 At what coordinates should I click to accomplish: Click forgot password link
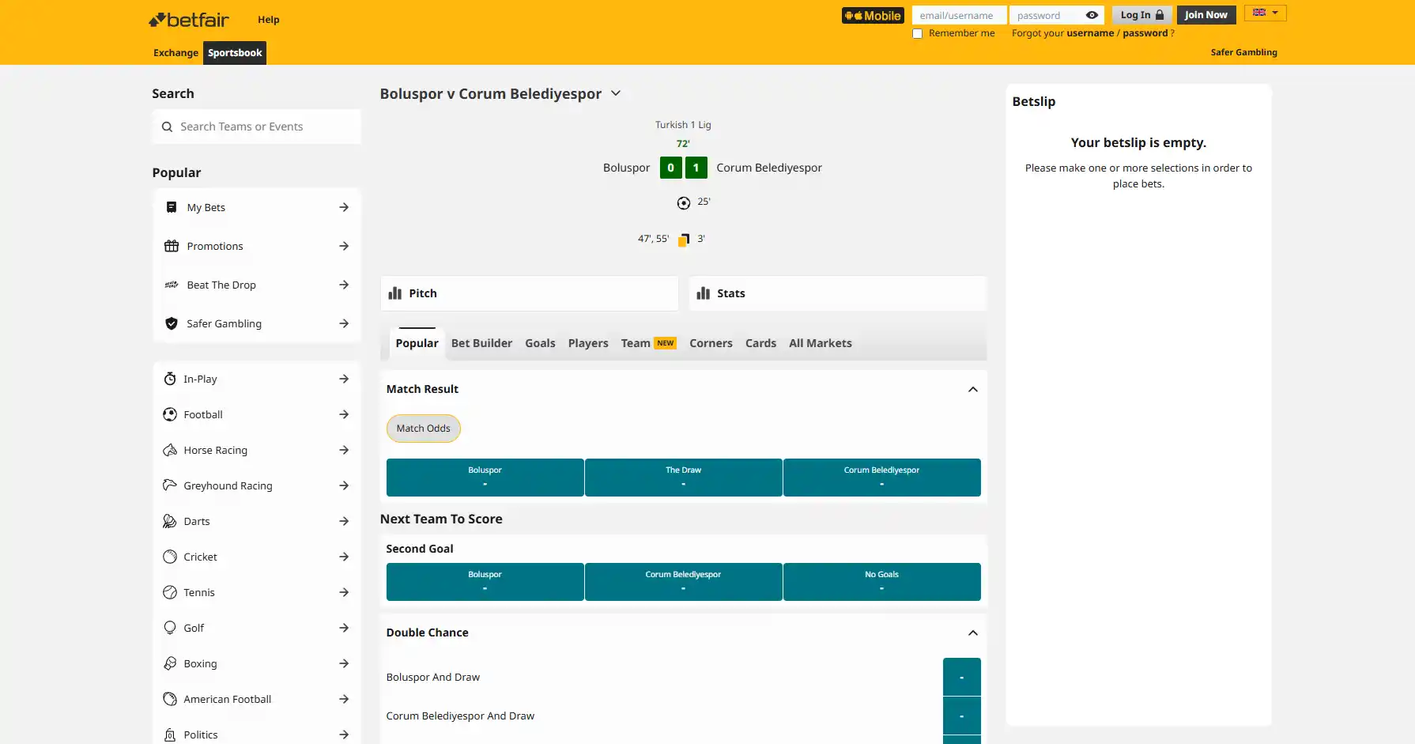point(1145,33)
